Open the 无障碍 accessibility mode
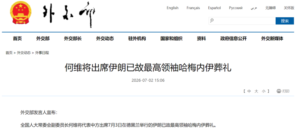The height and width of the screenshot is (139, 298). 270,8
